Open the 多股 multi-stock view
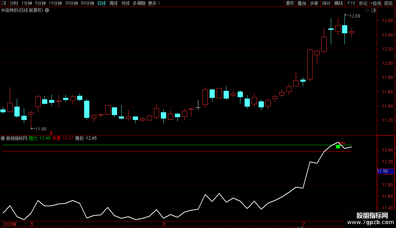 pyautogui.click(x=314, y=3)
